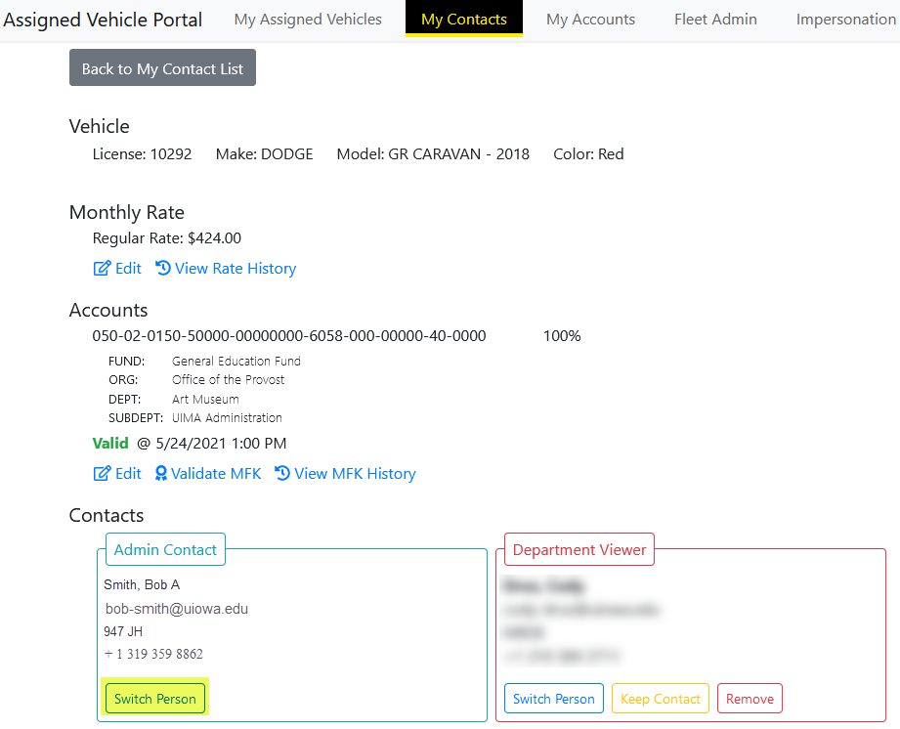Open the Impersonation tab
900x729 pixels.
pyautogui.click(x=844, y=19)
